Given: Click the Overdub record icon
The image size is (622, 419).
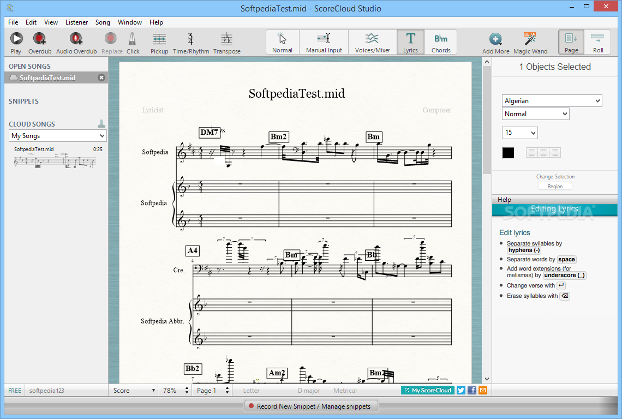Looking at the screenshot, I should (39, 39).
